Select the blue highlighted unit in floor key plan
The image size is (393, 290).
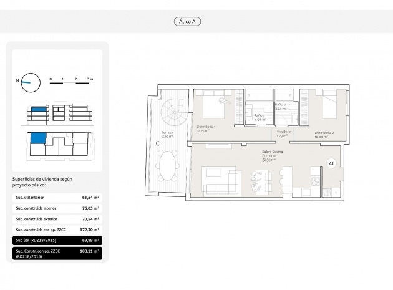[x=39, y=139]
